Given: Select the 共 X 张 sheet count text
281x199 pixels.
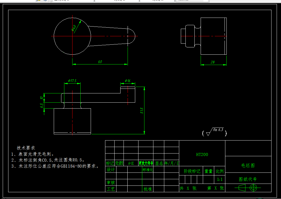Looking at the screenshot, I should [x=188, y=188].
